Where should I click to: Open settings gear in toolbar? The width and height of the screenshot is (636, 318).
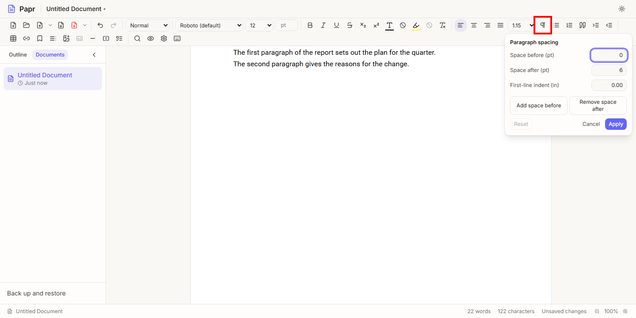coord(164,38)
